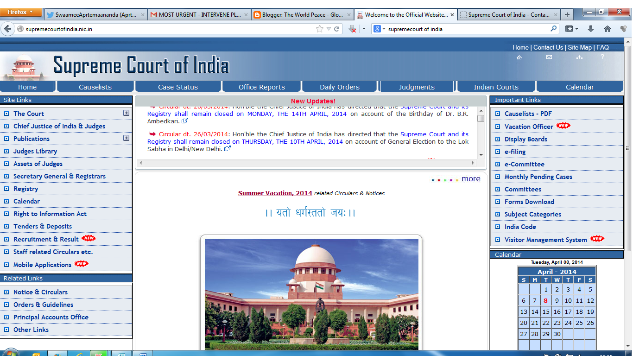
Task: Open a new tab with the plus button
Action: (x=567, y=15)
